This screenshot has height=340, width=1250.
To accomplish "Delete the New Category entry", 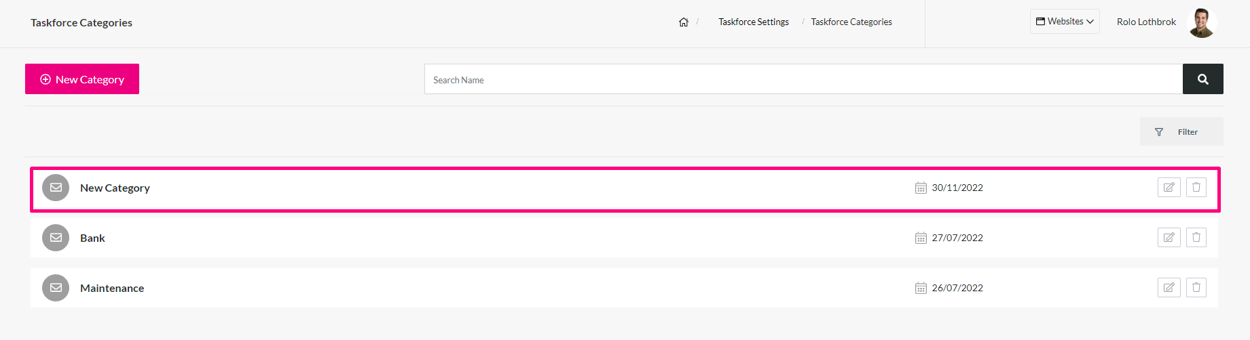I will coord(1196,188).
